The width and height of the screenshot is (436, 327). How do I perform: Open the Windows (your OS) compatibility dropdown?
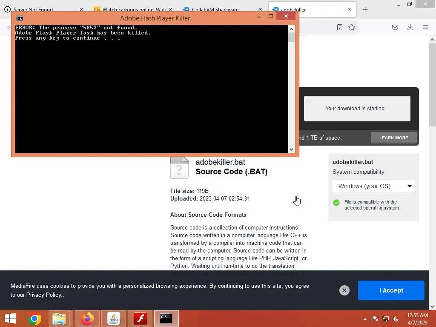coord(373,186)
